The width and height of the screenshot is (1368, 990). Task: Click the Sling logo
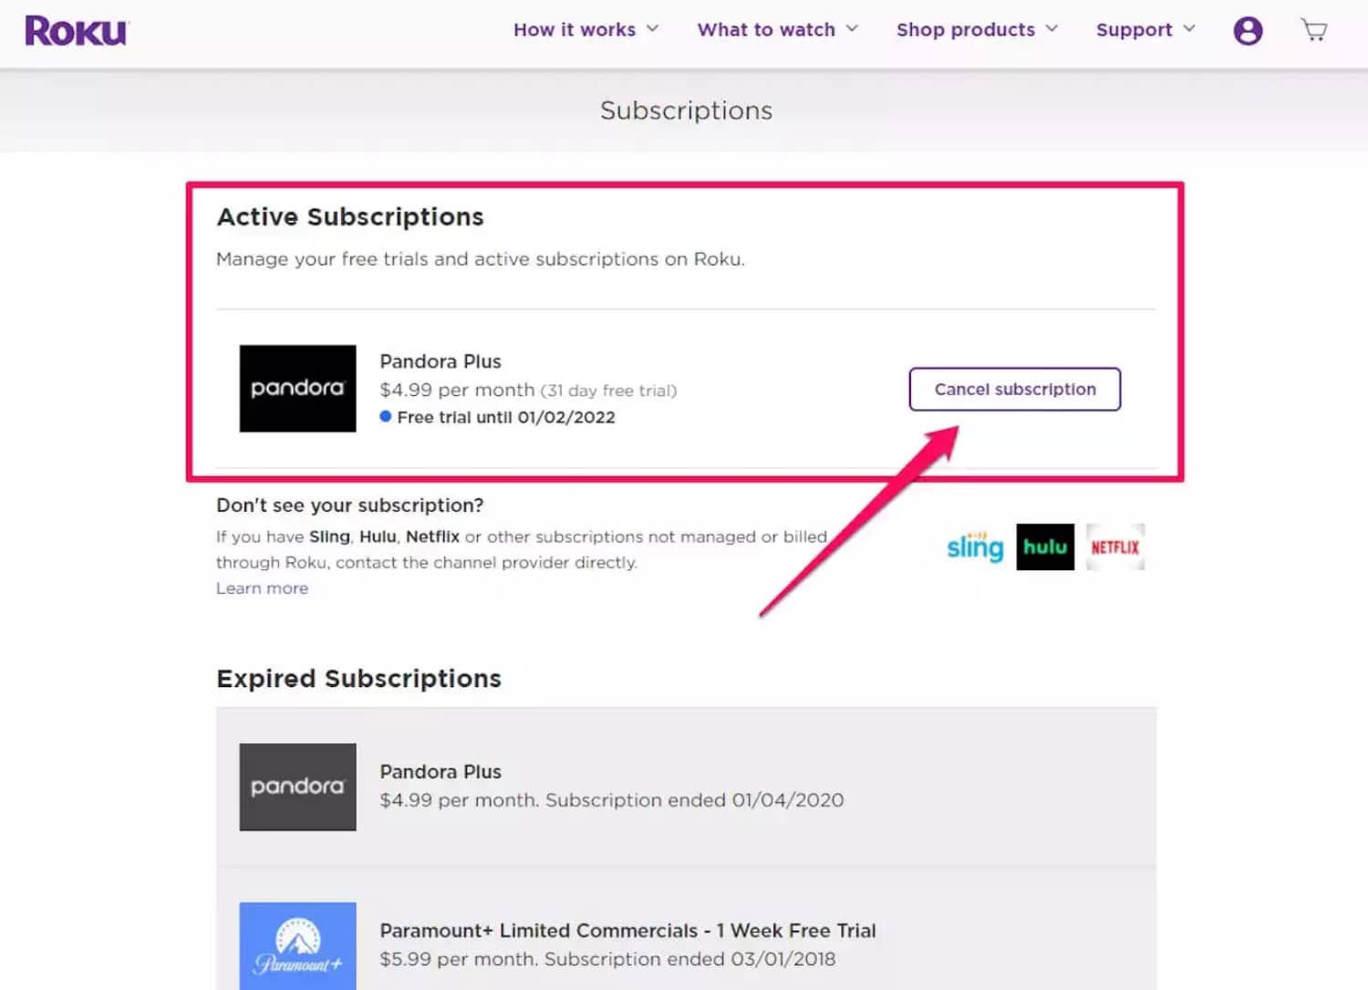click(975, 547)
